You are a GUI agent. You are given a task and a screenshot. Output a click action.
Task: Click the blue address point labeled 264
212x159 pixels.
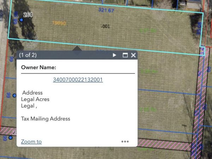tap(21, 20)
